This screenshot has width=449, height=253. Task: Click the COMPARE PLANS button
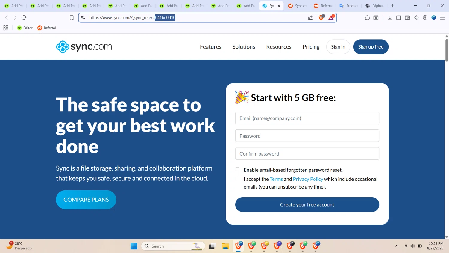point(86,200)
